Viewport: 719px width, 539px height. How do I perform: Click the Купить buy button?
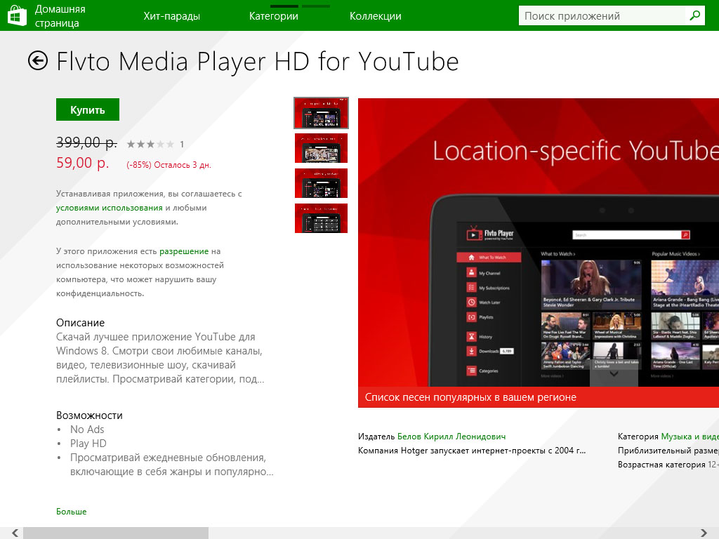(x=88, y=109)
